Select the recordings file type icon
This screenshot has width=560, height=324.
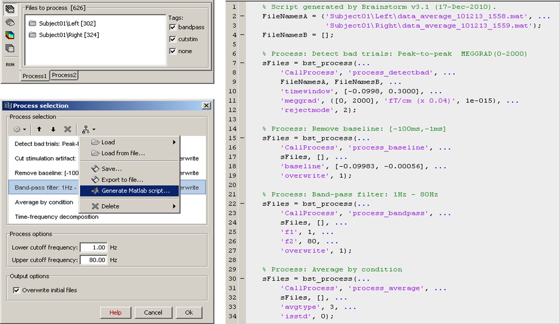10,9
